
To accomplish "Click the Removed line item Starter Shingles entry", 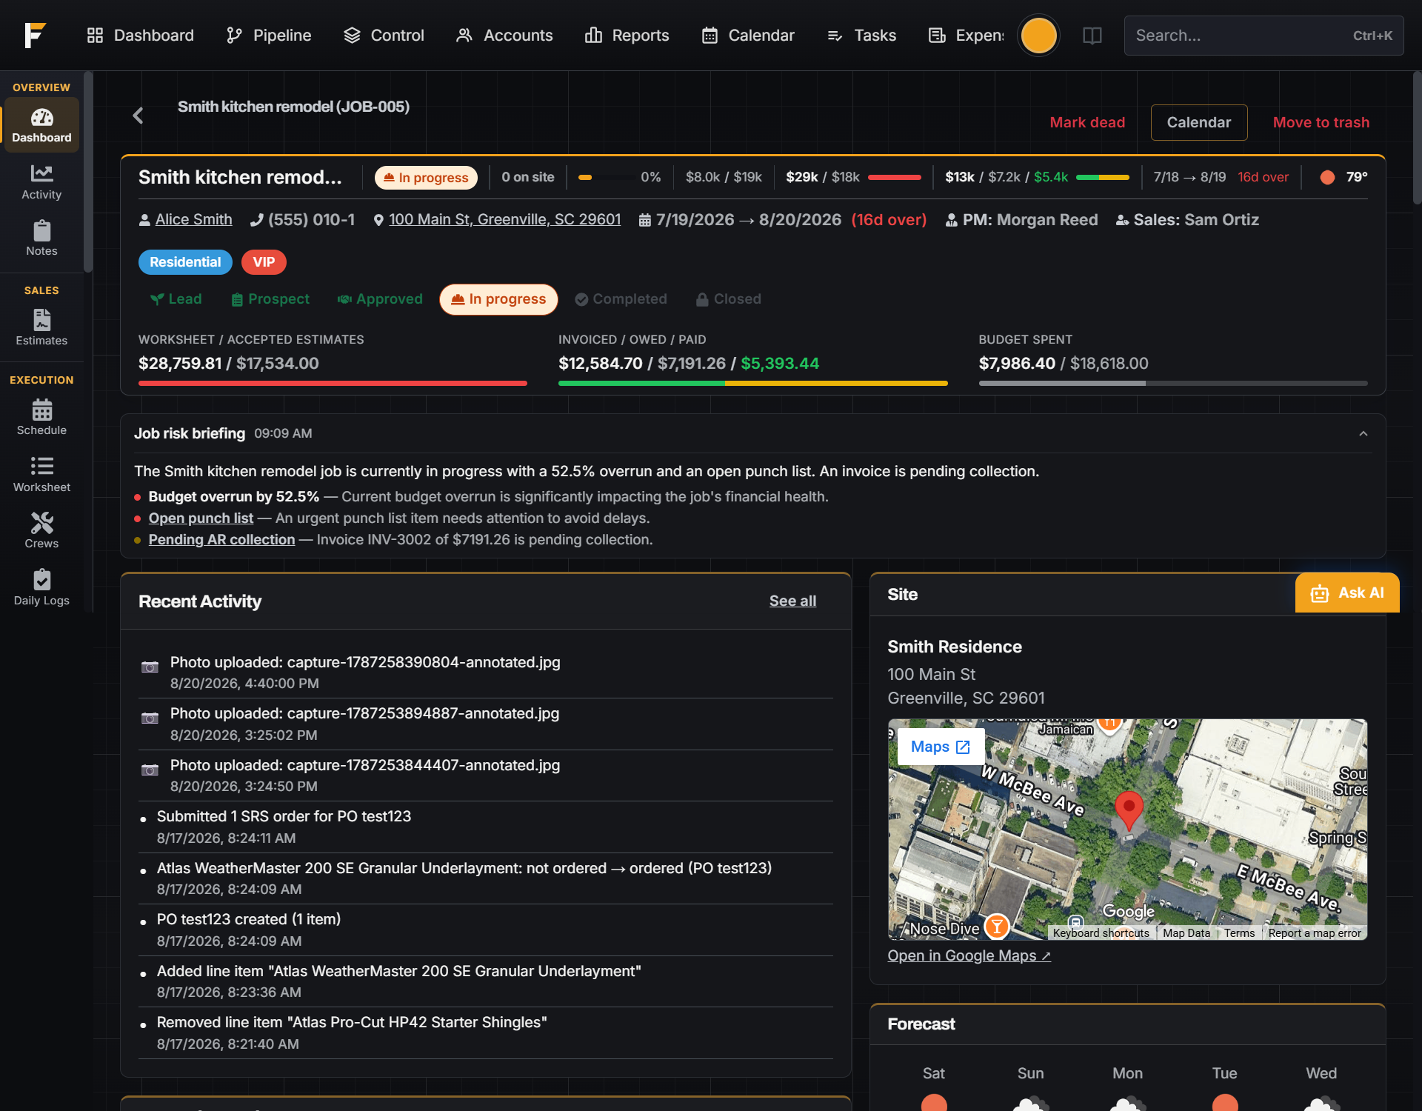I will [x=352, y=1022].
